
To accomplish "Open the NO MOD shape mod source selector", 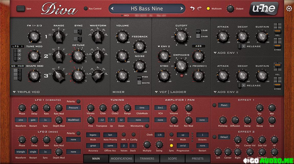I will [17, 66].
